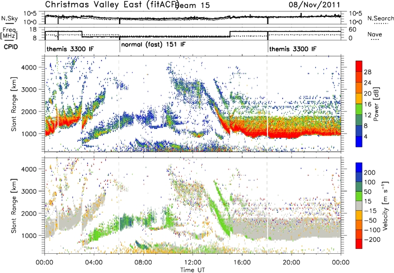This screenshot has width=394, height=273.
Task: Click the CPID change marker at 06:00 in the power panel
Action: (x=119, y=104)
